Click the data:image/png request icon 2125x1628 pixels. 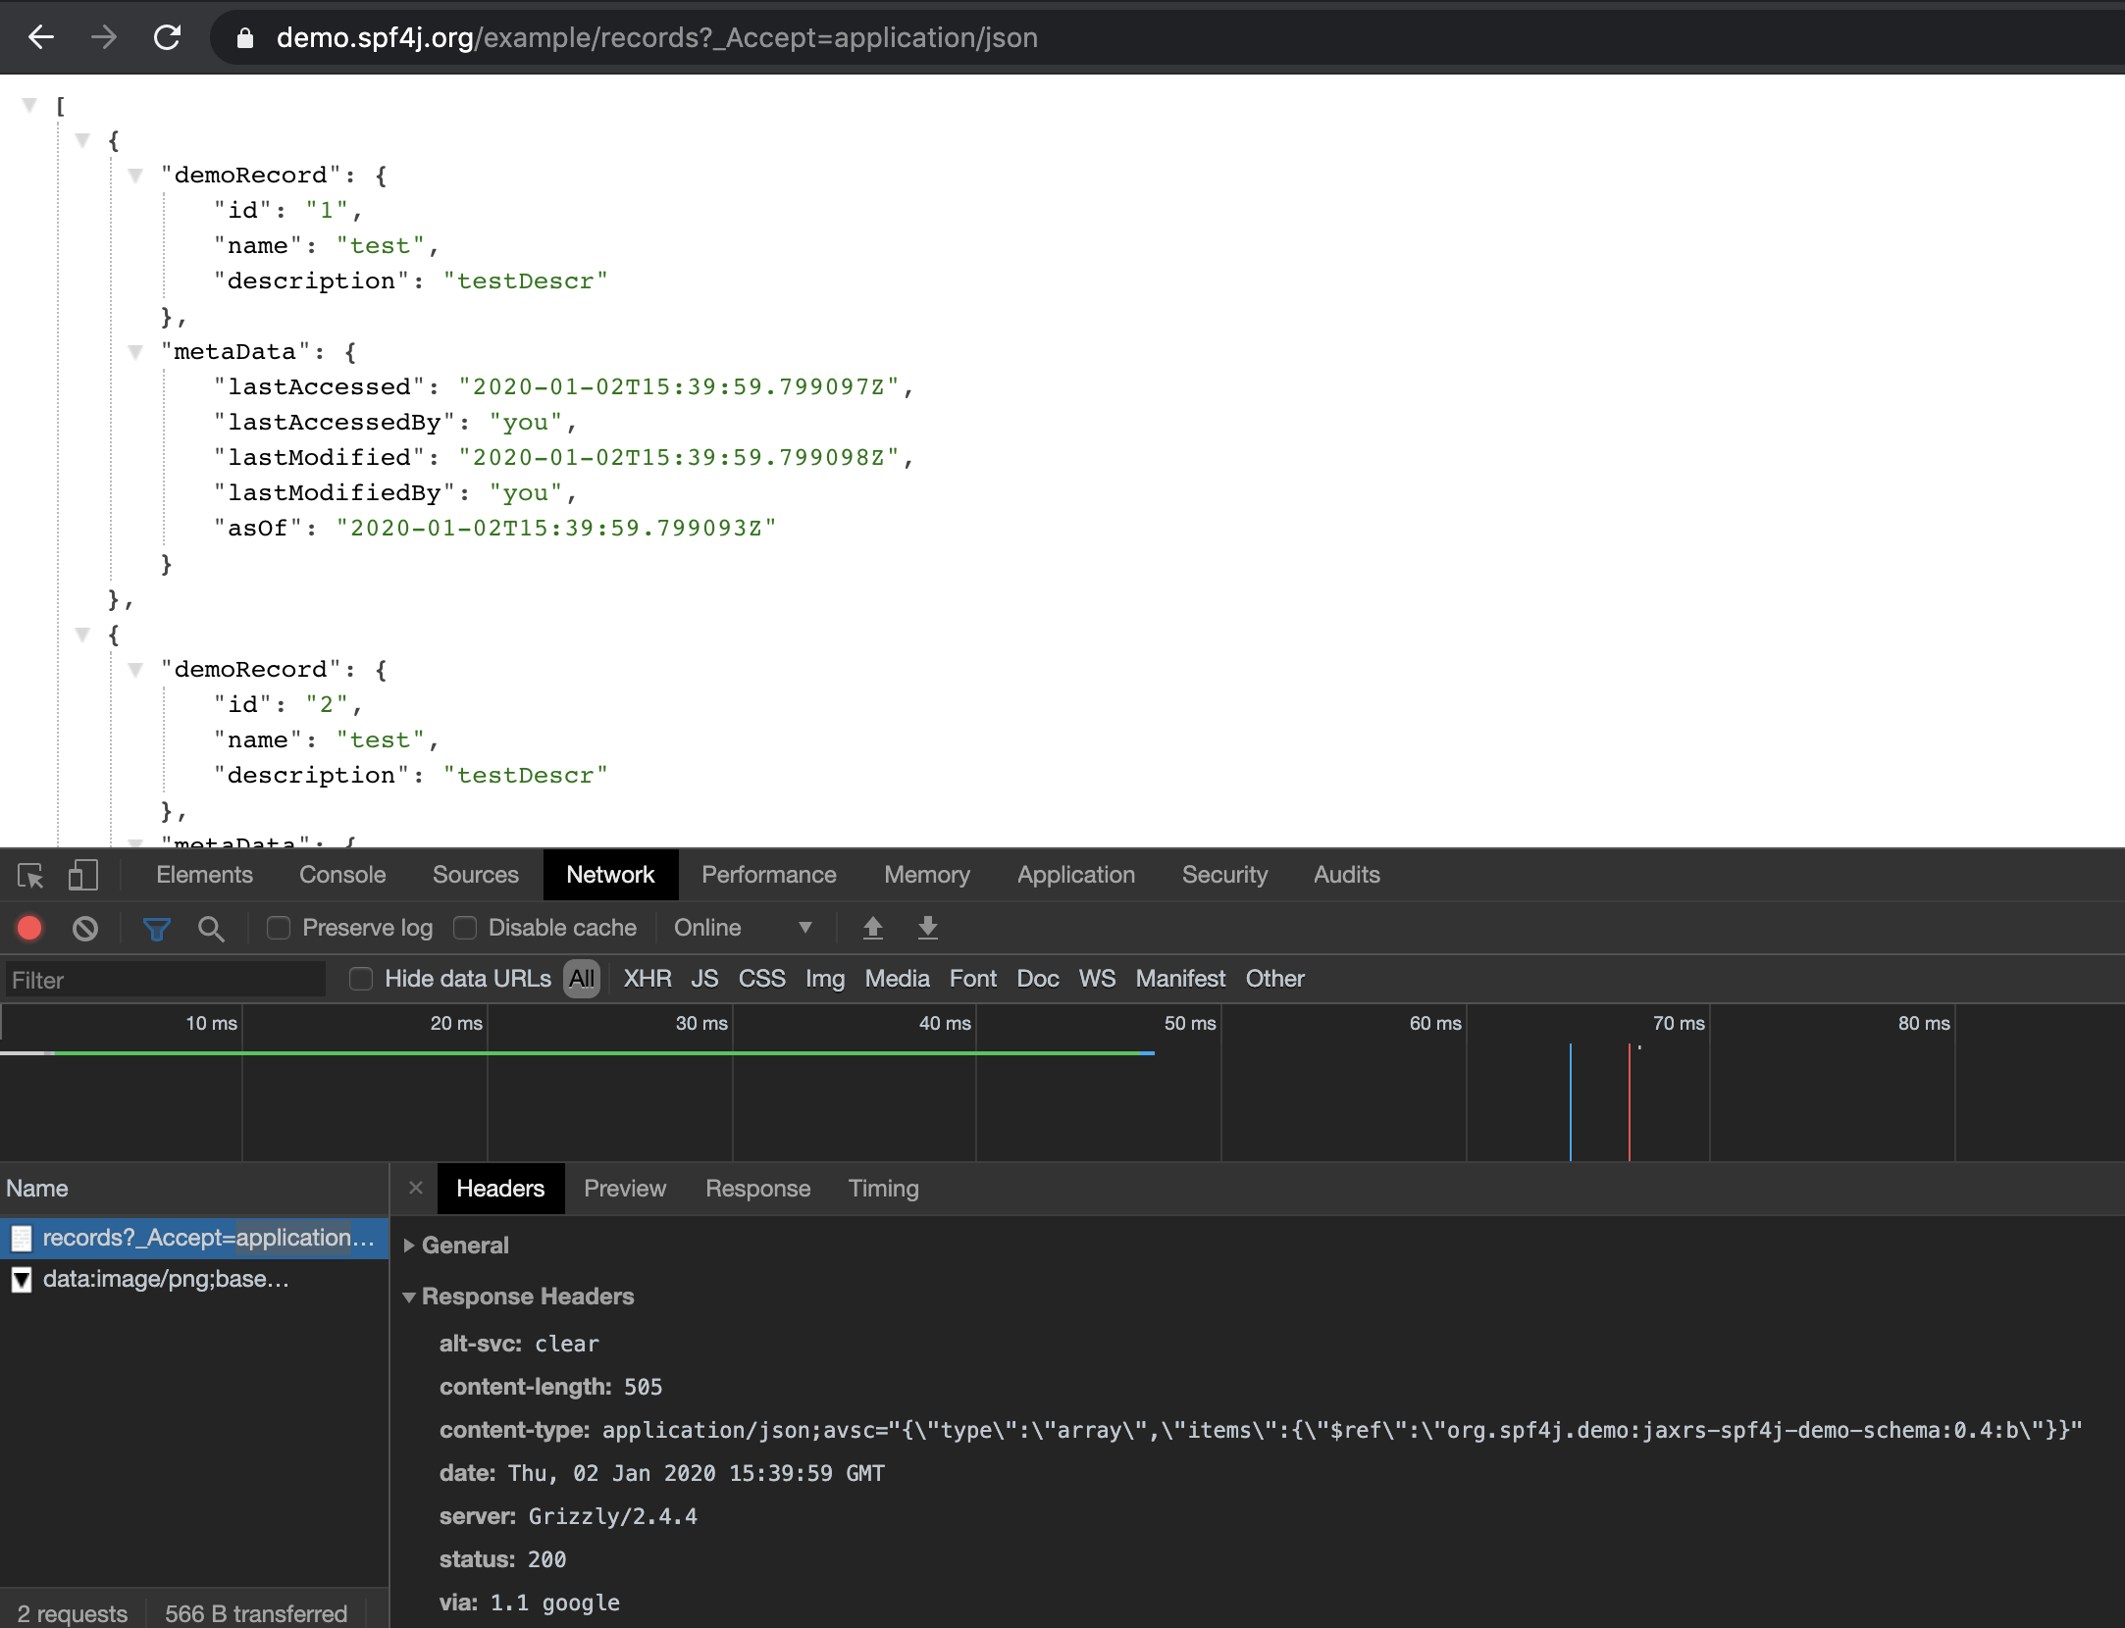tap(22, 1280)
